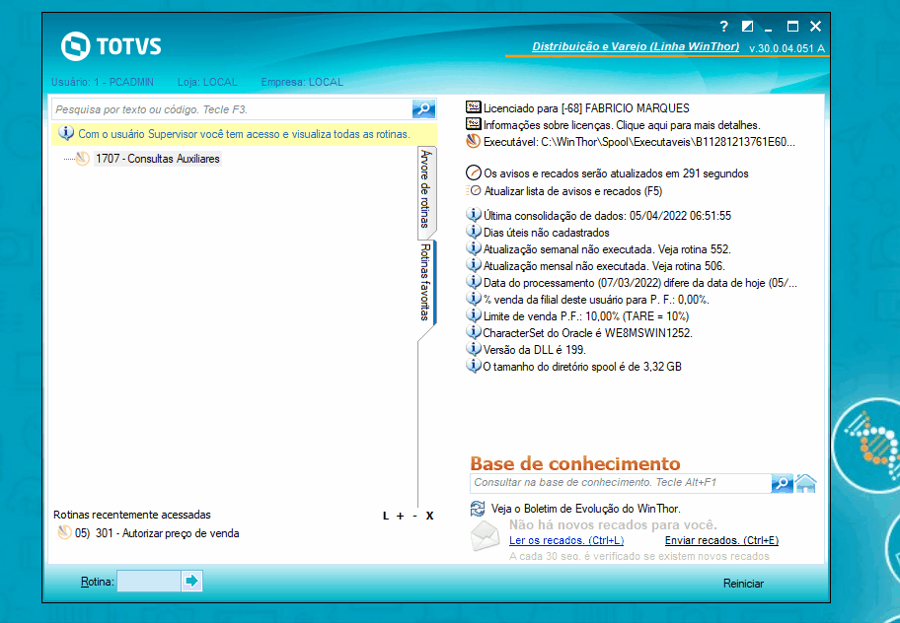Click info icon beside Data do processamento
900x623 pixels.
(x=473, y=281)
